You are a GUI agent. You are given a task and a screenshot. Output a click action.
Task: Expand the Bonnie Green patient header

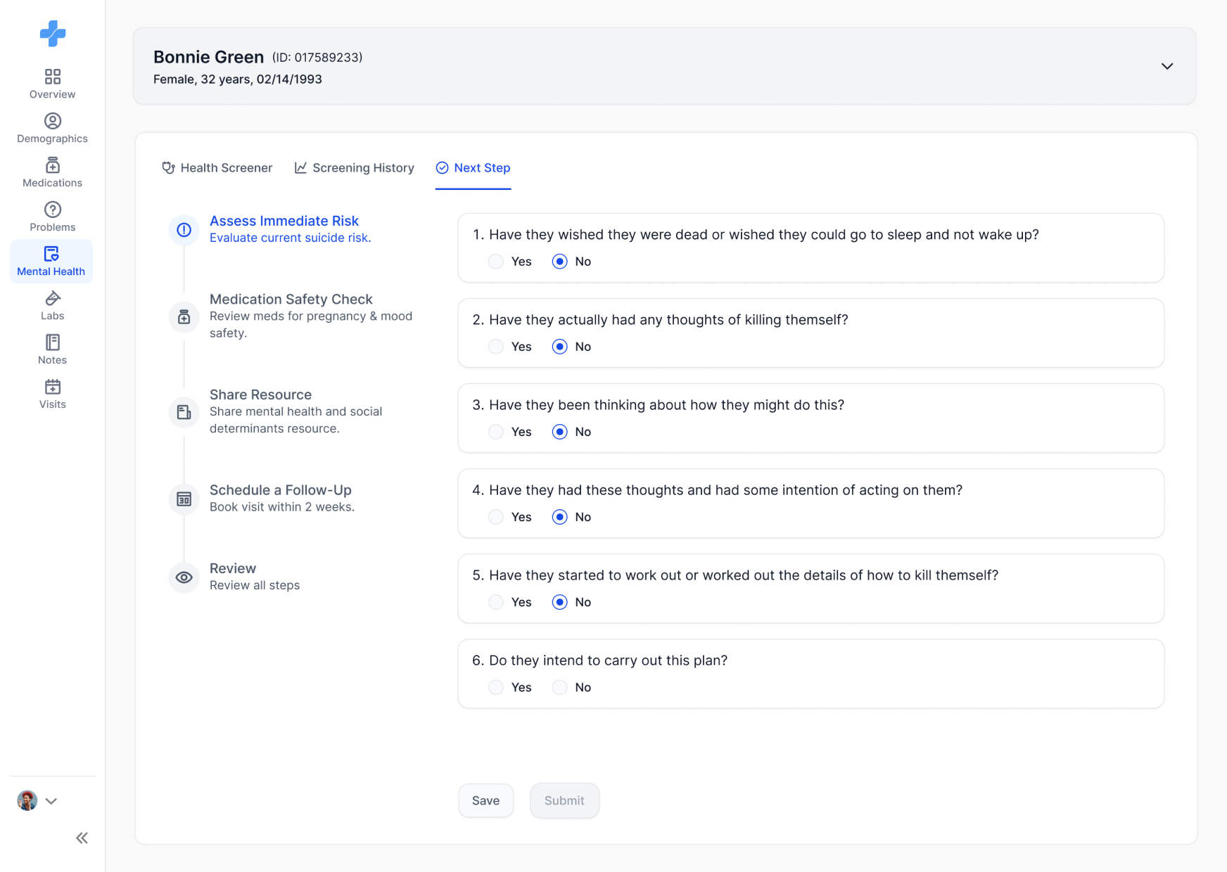click(1166, 66)
